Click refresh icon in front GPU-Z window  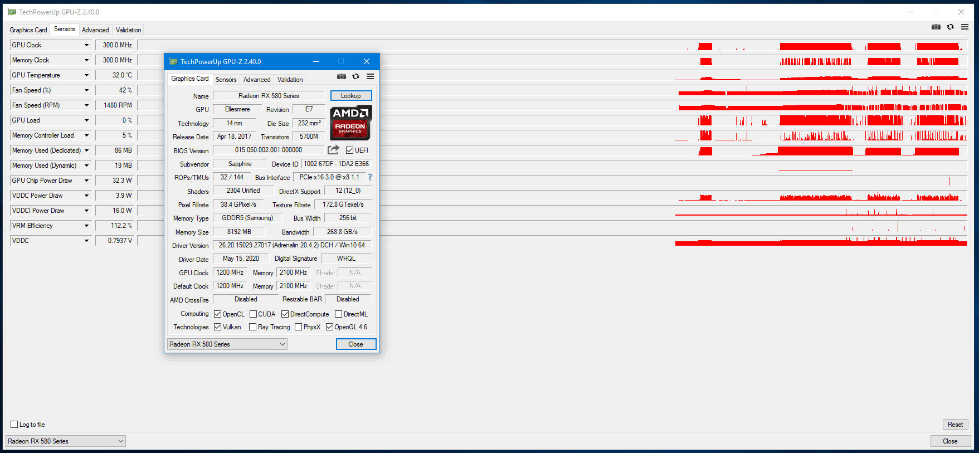[x=356, y=76]
